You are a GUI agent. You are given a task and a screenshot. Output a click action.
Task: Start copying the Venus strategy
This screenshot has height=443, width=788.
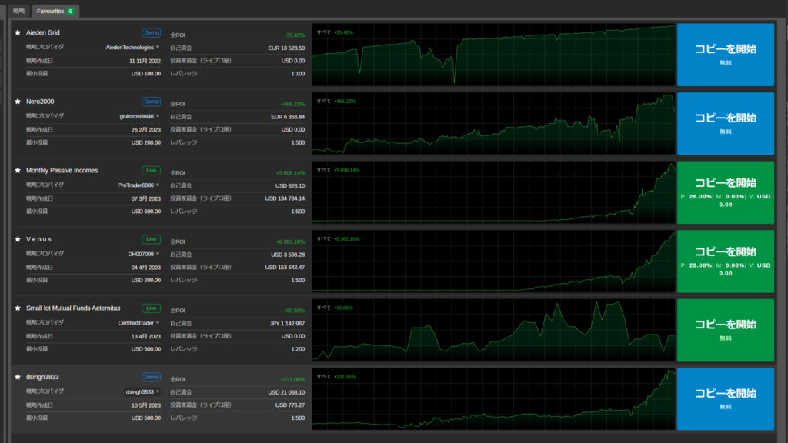[725, 260]
